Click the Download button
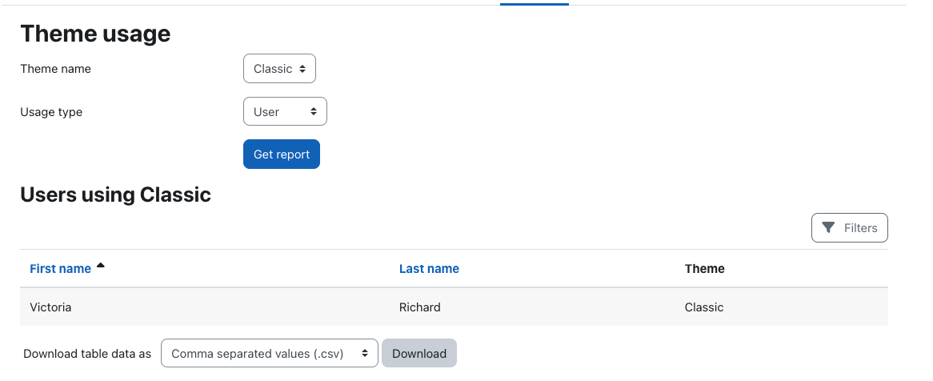933x381 pixels. [x=419, y=353]
